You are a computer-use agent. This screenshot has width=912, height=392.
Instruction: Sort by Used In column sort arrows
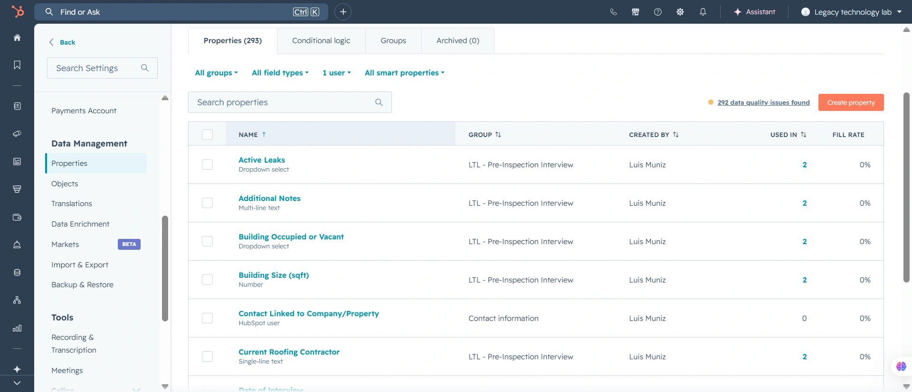pyautogui.click(x=803, y=135)
